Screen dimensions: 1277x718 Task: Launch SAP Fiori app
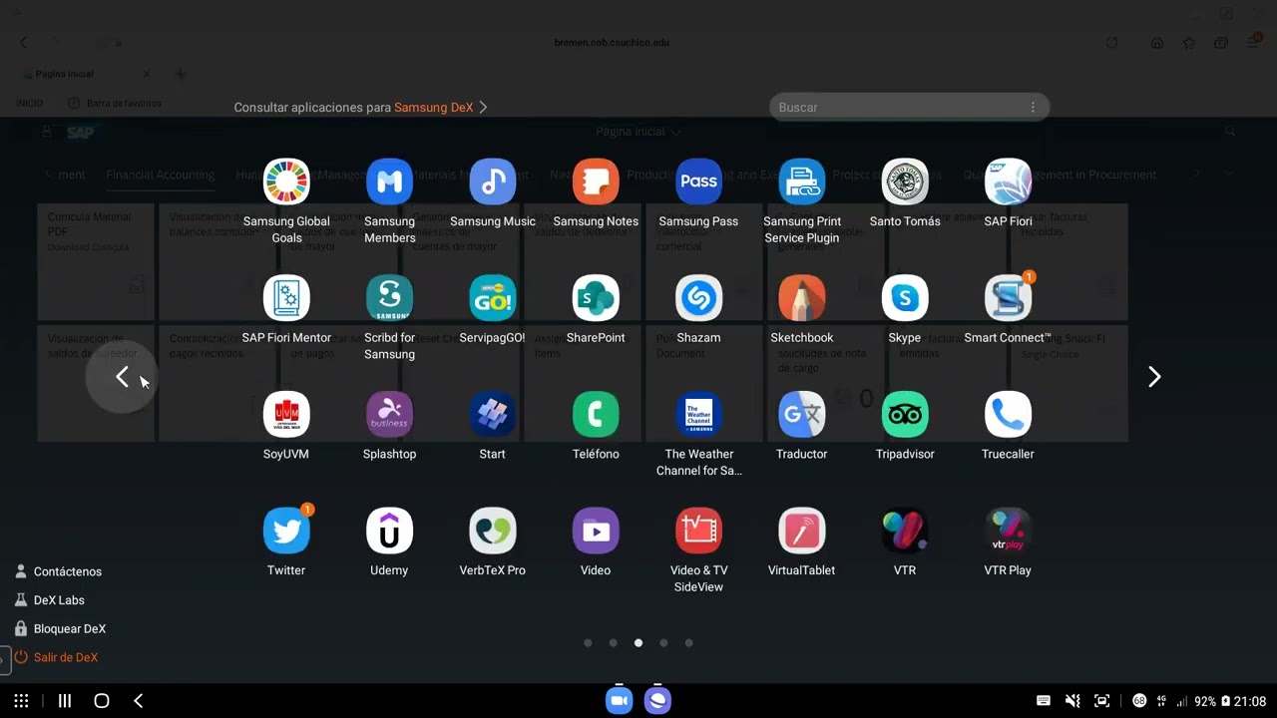pos(1008,181)
